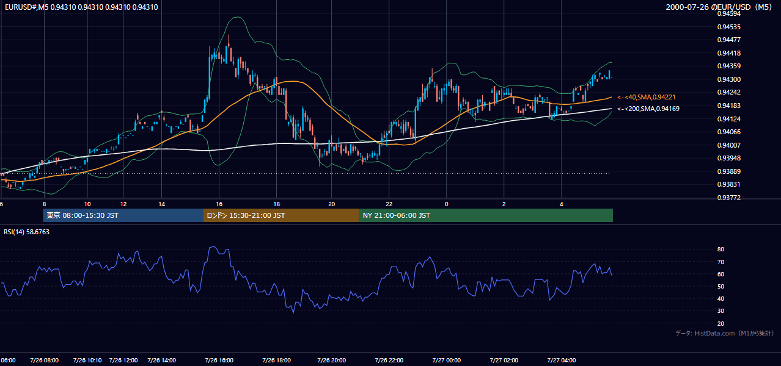Click the 7/27 00:00 bottom time label
Image resolution: width=781 pixels, height=366 pixels.
[446, 361]
